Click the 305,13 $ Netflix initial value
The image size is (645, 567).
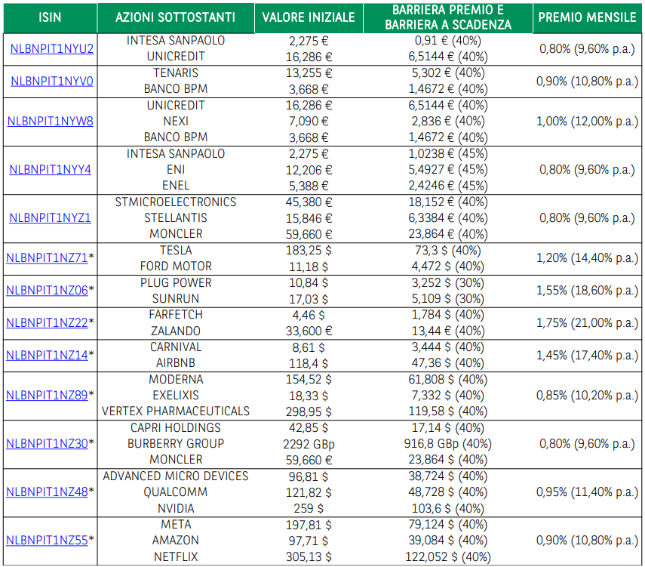[309, 556]
